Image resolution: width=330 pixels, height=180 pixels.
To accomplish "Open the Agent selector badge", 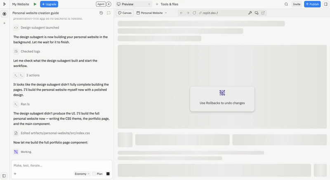I will (101, 4).
